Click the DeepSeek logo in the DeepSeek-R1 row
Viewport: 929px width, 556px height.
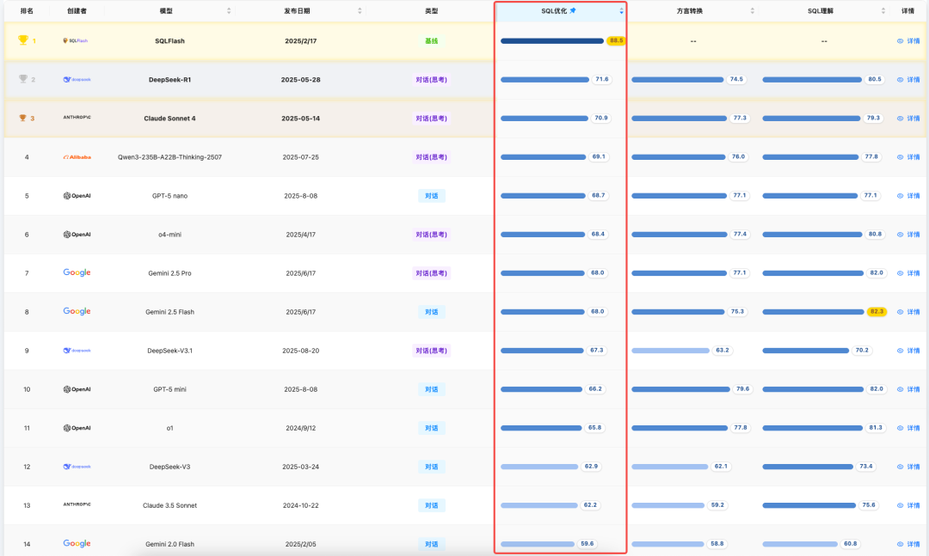(77, 79)
